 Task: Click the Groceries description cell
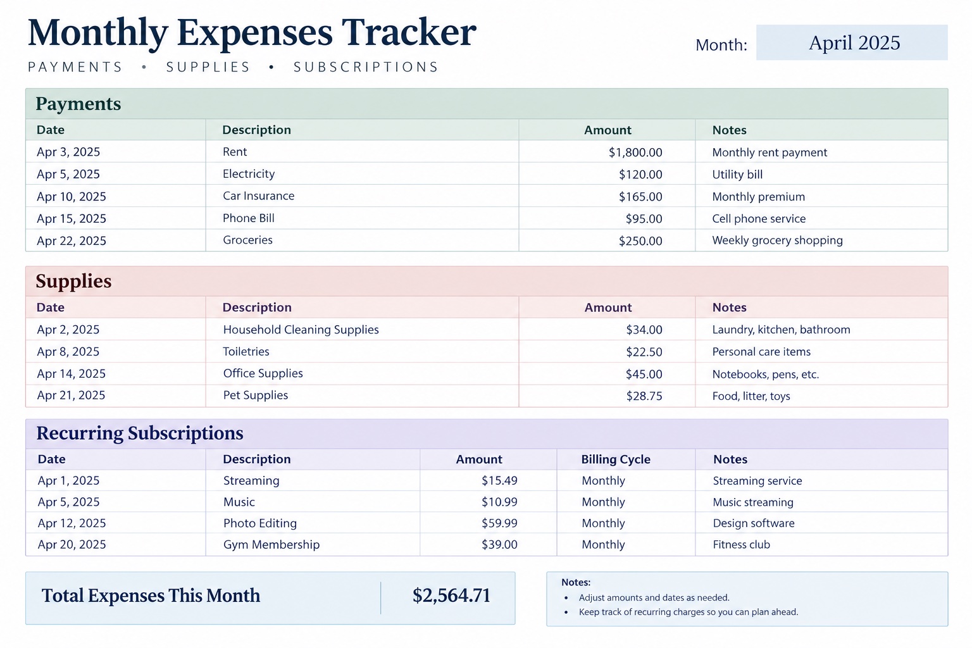click(362, 240)
